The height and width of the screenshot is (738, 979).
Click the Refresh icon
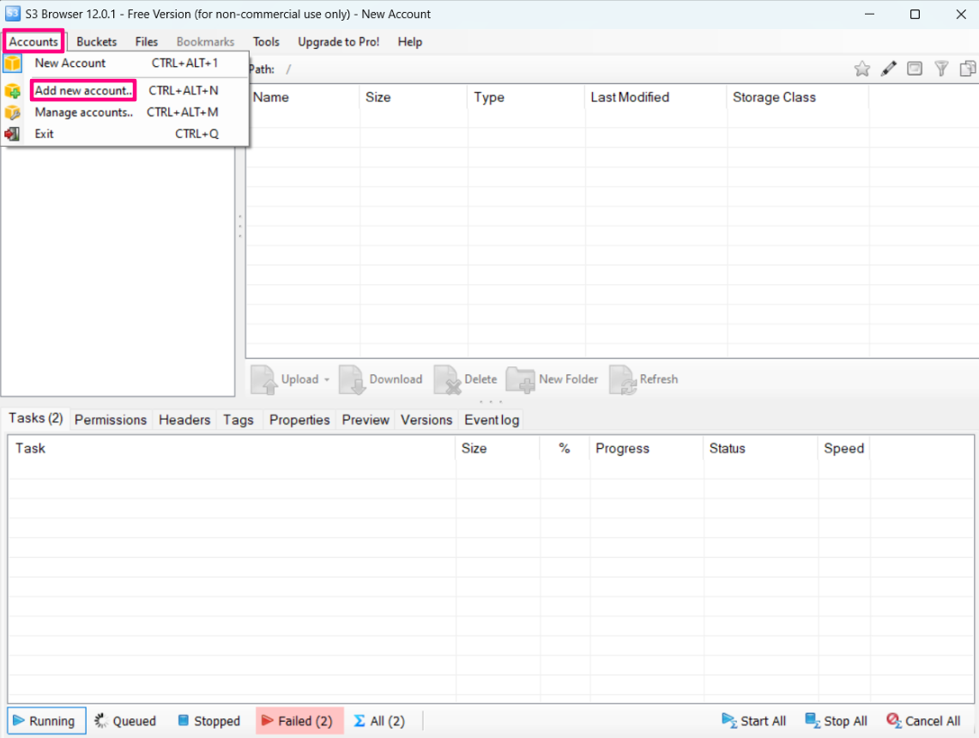tap(622, 379)
